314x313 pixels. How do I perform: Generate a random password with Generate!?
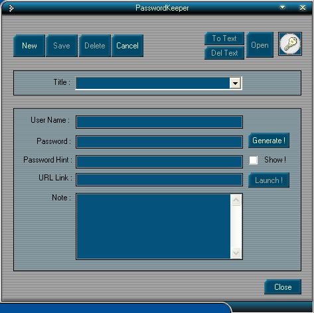click(x=269, y=141)
